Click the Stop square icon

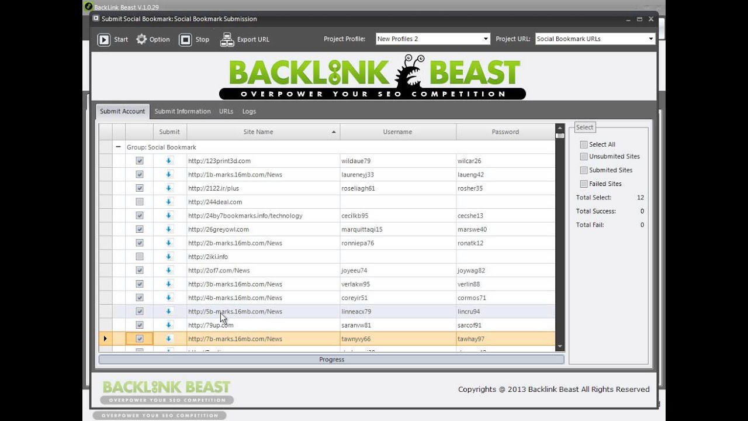(x=185, y=40)
